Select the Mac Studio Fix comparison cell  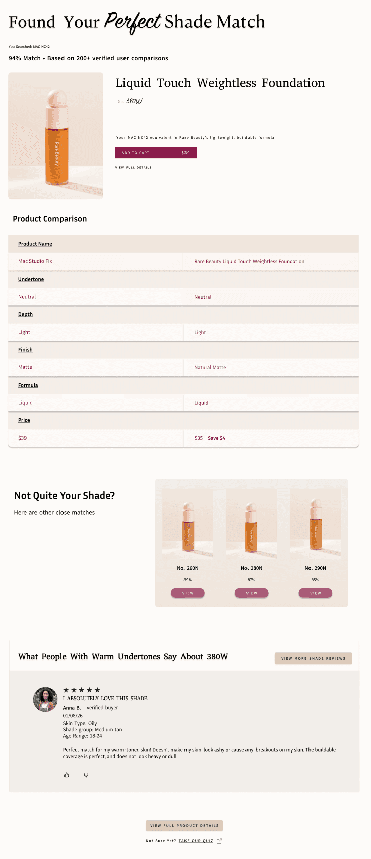click(96, 261)
